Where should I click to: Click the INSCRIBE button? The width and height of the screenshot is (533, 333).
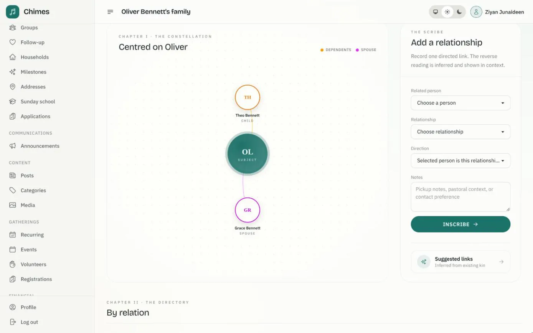pos(460,224)
